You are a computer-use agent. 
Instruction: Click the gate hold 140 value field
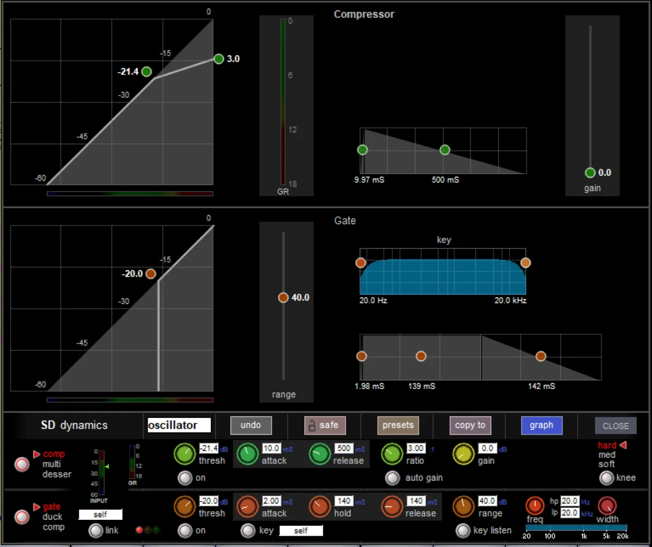pos(344,501)
